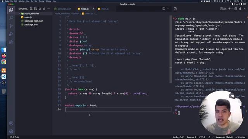Open the Trash in the dock

[x=4, y=91]
